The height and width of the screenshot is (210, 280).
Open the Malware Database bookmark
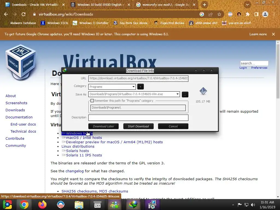pos(21,23)
